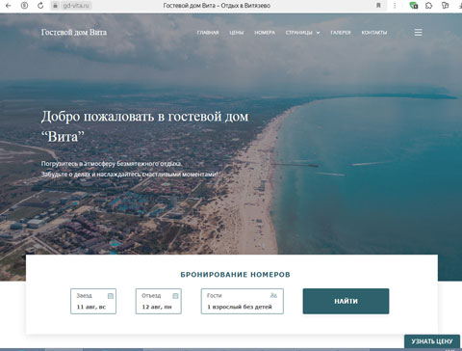
Task: Click the page title in the address bar
Action: click(x=217, y=6)
